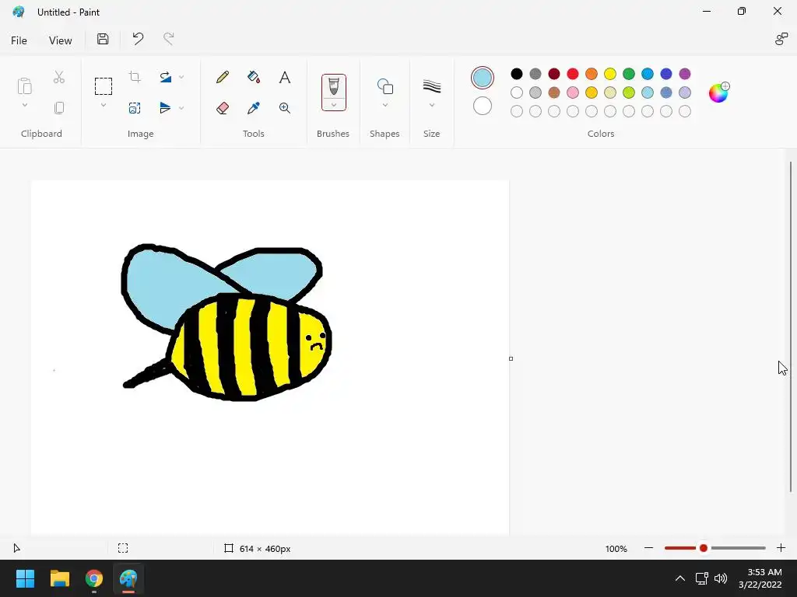797x597 pixels.
Task: Click the Copy icon
Action: click(x=59, y=107)
